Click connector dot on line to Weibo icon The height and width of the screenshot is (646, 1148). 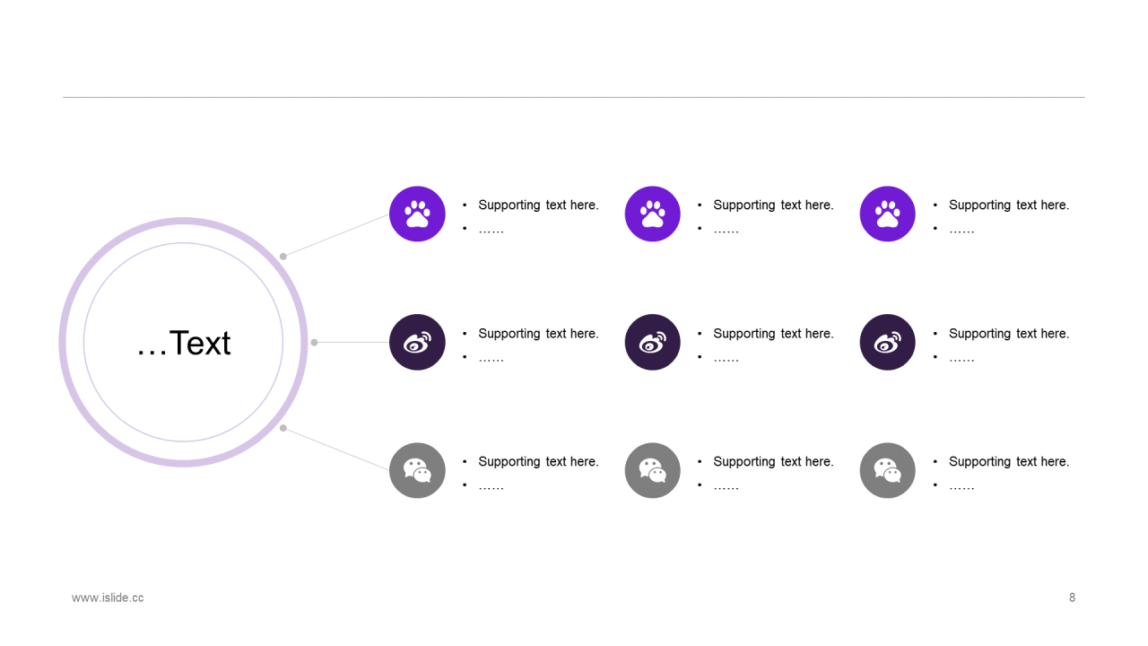(314, 342)
